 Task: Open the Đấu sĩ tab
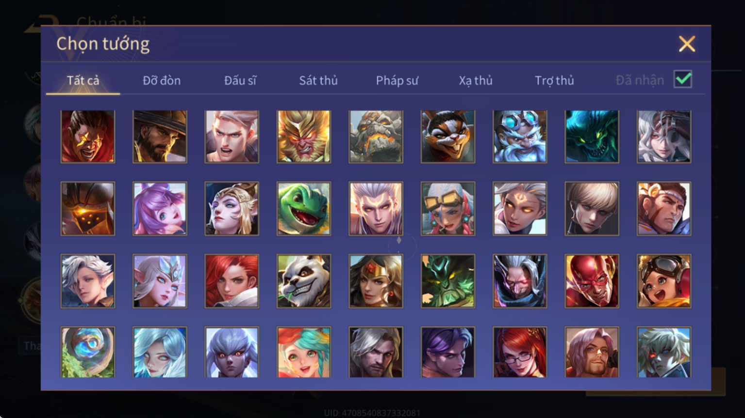(240, 80)
